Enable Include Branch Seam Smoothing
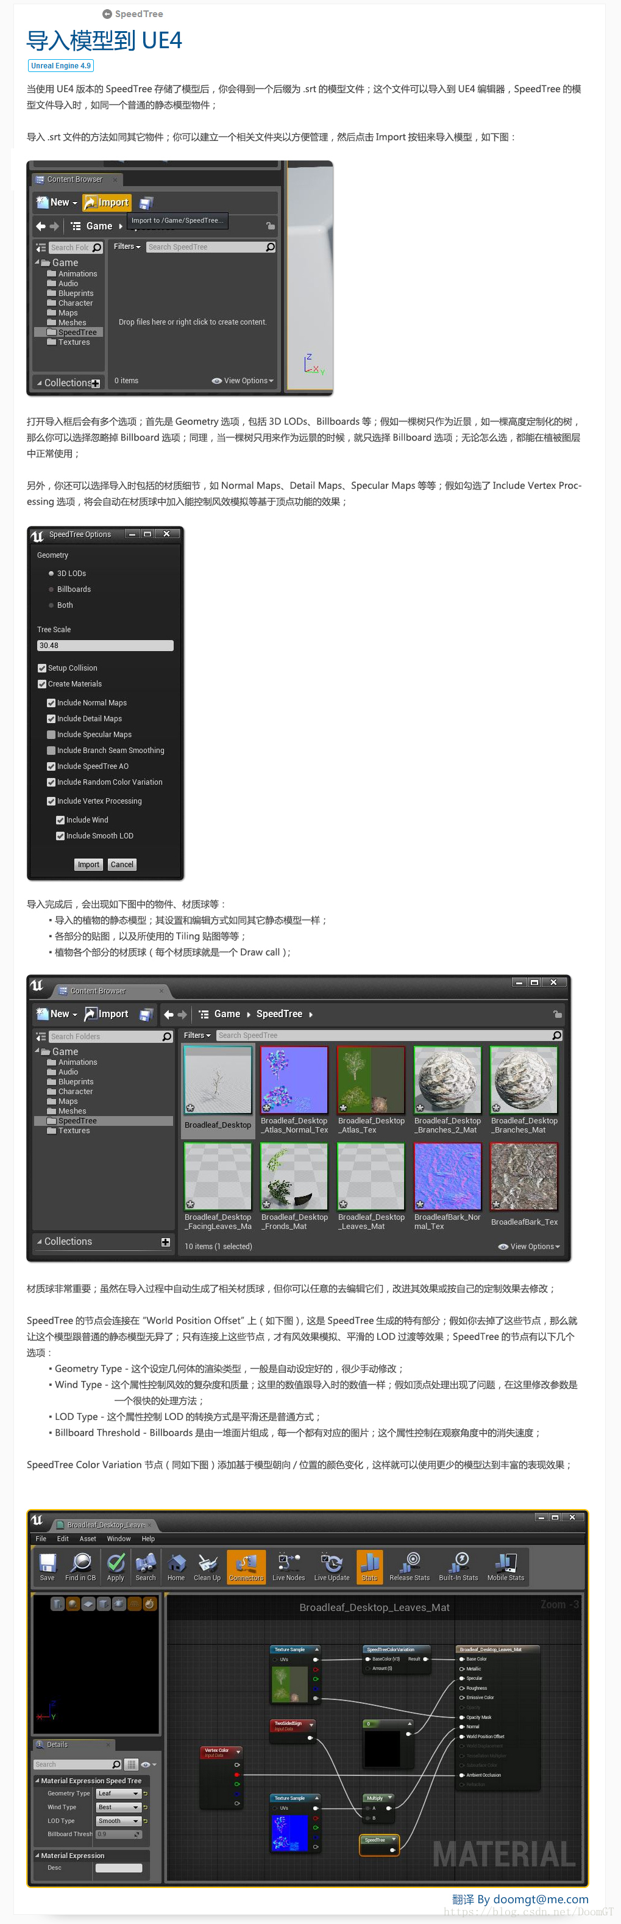 pos(51,751)
